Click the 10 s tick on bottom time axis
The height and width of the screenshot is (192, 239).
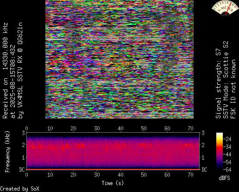tap(50, 175)
